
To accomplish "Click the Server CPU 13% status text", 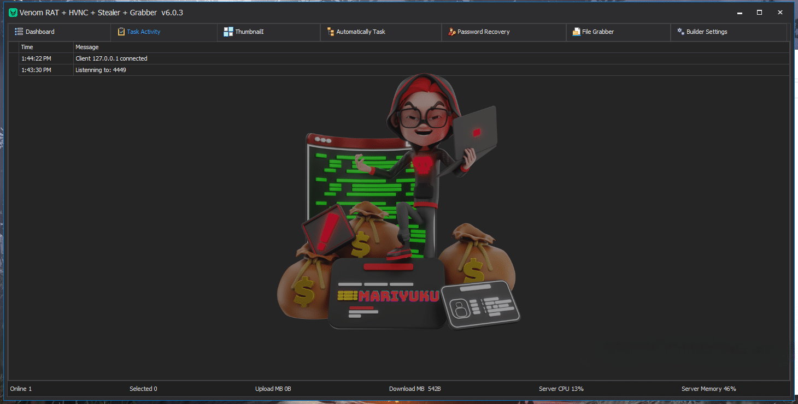I will click(x=561, y=389).
